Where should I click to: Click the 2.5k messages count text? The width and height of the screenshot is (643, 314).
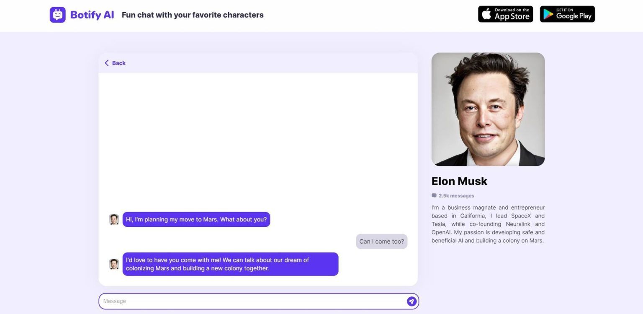[456, 196]
